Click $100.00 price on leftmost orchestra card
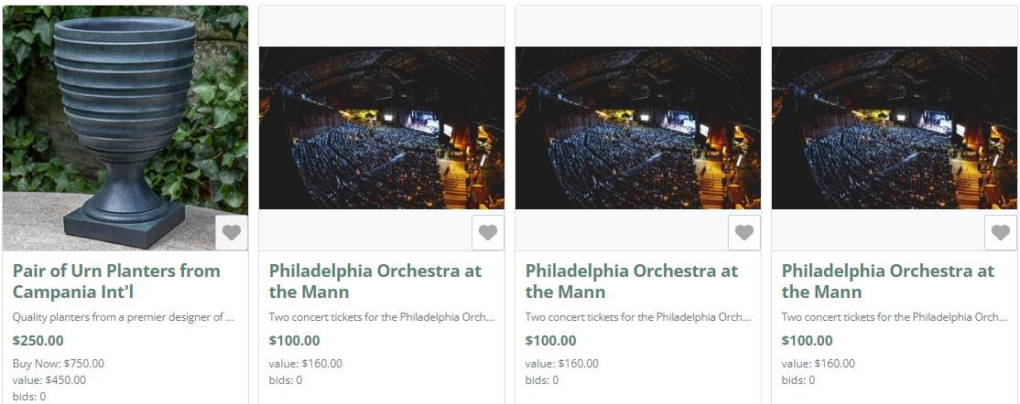The width and height of the screenshot is (1020, 404). pyautogui.click(x=295, y=340)
